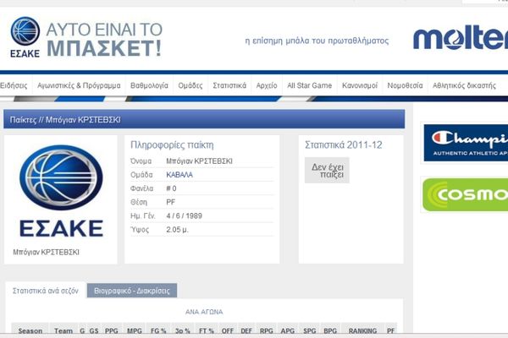Click the Molten sponsor logo
The height and width of the screenshot is (338, 508).
[461, 39]
